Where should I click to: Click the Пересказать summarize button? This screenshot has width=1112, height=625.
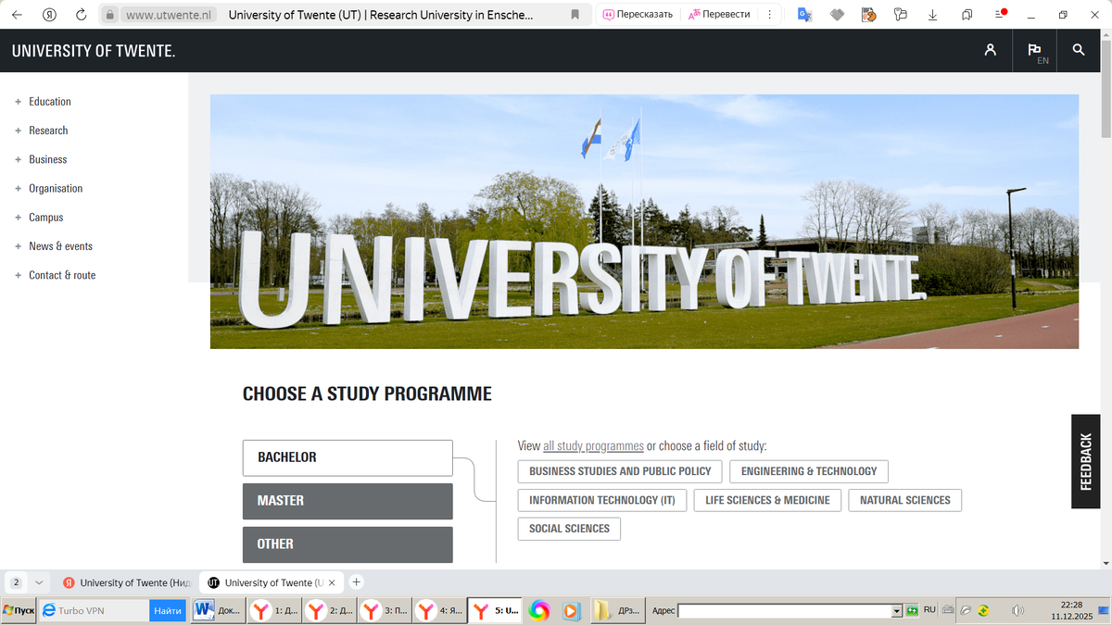coord(638,15)
